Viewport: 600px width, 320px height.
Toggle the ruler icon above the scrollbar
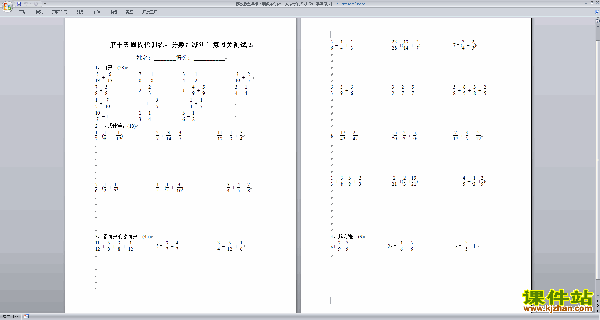[597, 21]
